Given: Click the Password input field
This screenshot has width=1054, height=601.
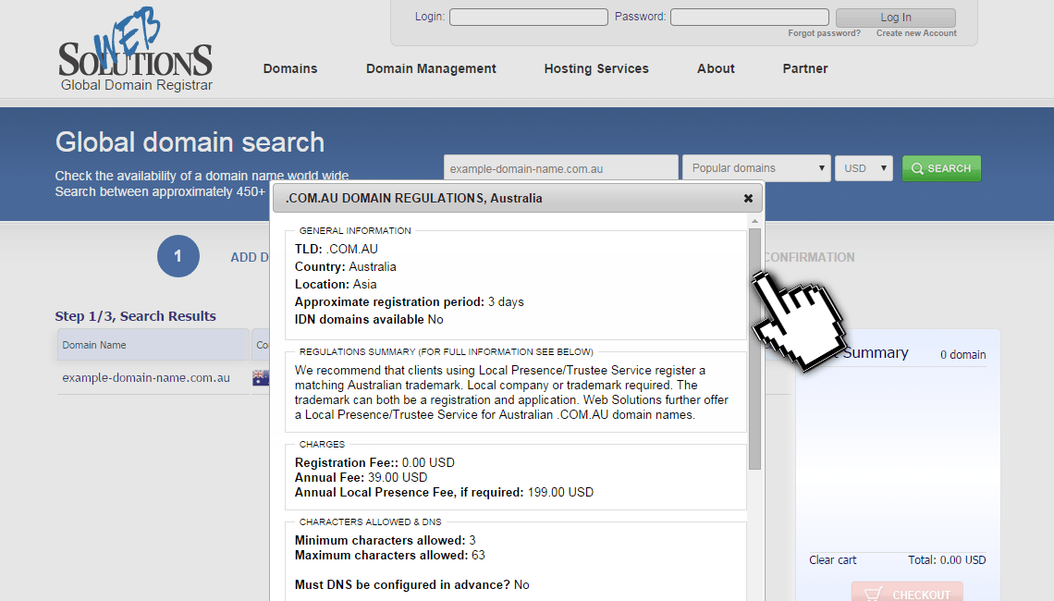Looking at the screenshot, I should pos(750,17).
